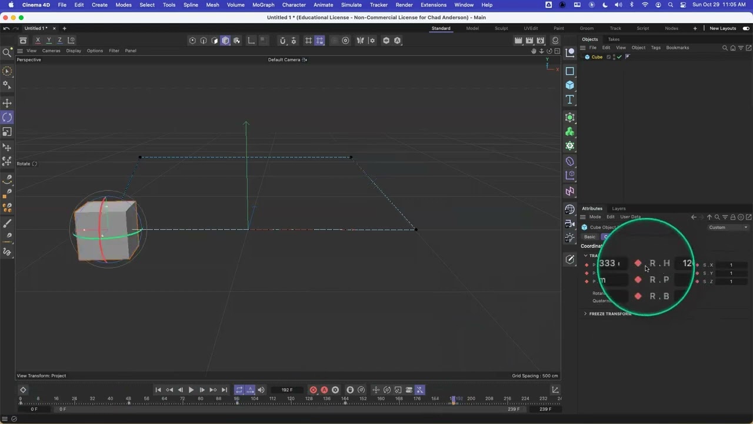Select the Move tool in left toolbar
Image resolution: width=753 pixels, height=424 pixels.
pyautogui.click(x=7, y=103)
